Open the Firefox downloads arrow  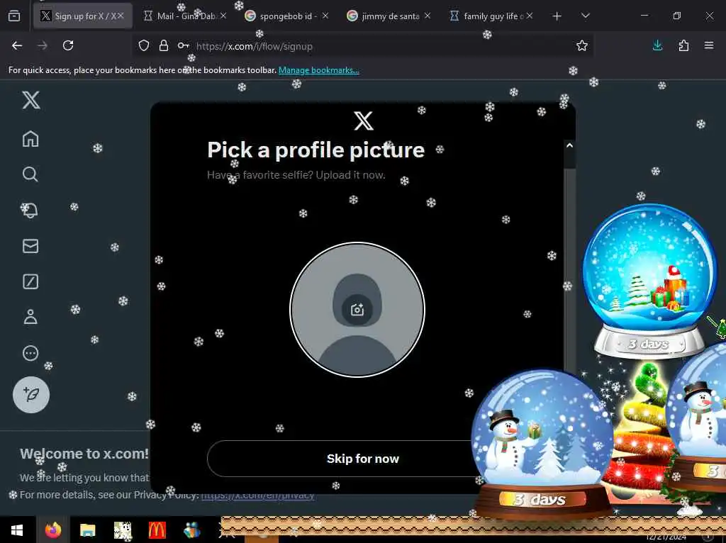click(x=657, y=45)
